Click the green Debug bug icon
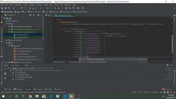Screen dimensions: 176x99 (x=48, y=8)
